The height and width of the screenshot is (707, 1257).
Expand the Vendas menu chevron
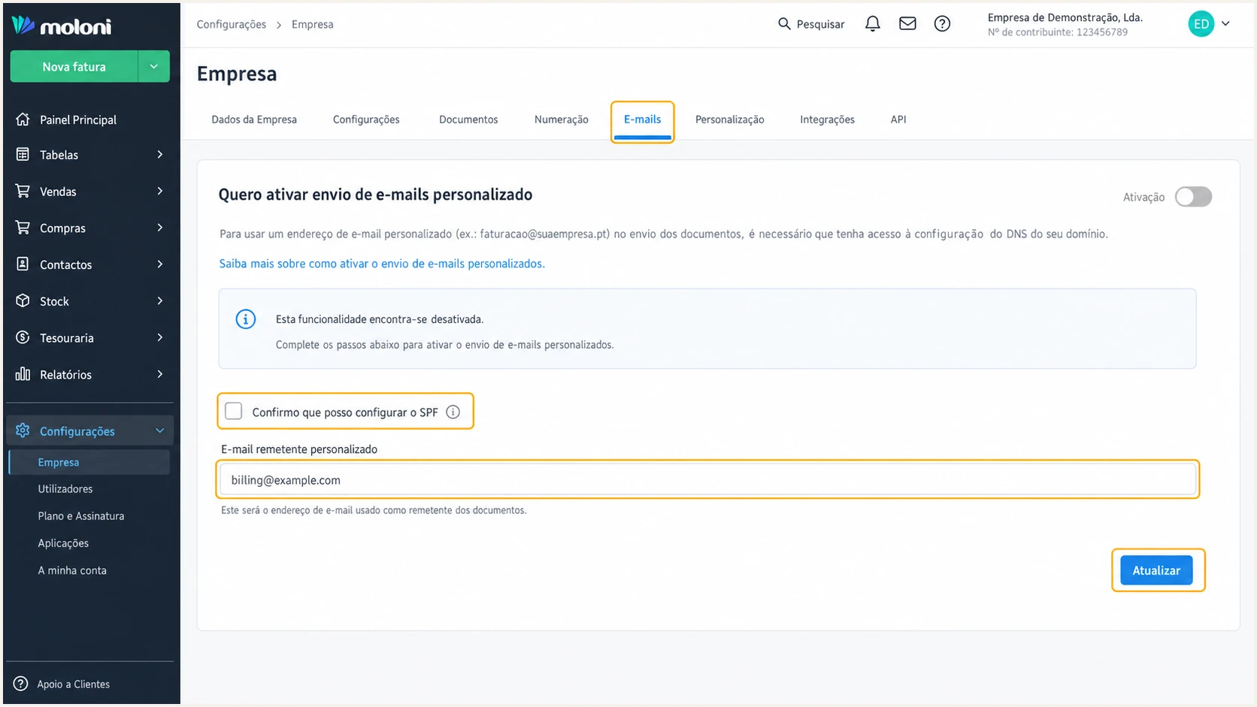159,191
